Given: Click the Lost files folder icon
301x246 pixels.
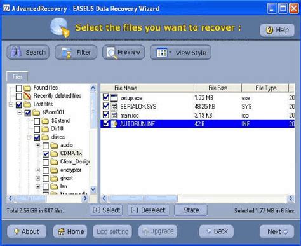Looking at the screenshot, I should 27,104.
